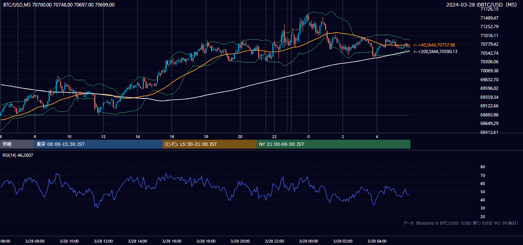Image resolution: width=523 pixels, height=245 pixels.
Task: Select the 東京 08:00-15:30 JST session bar
Action: [98, 144]
